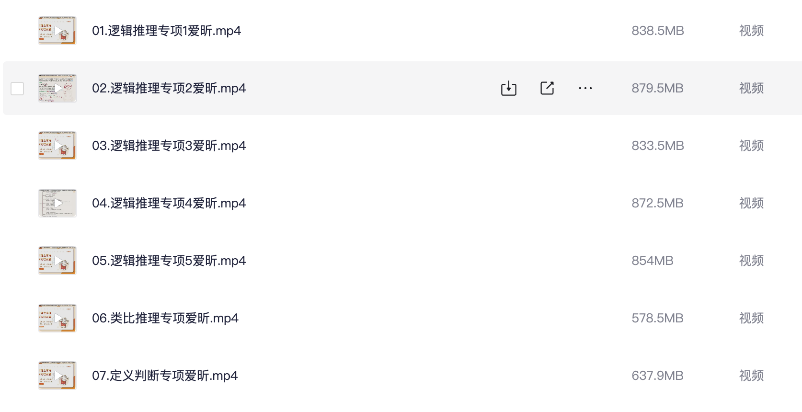Open the 04.逻辑推理专项4爱昕.mp4 video thumbnail
Viewport: 802px width, 412px height.
[x=57, y=203]
